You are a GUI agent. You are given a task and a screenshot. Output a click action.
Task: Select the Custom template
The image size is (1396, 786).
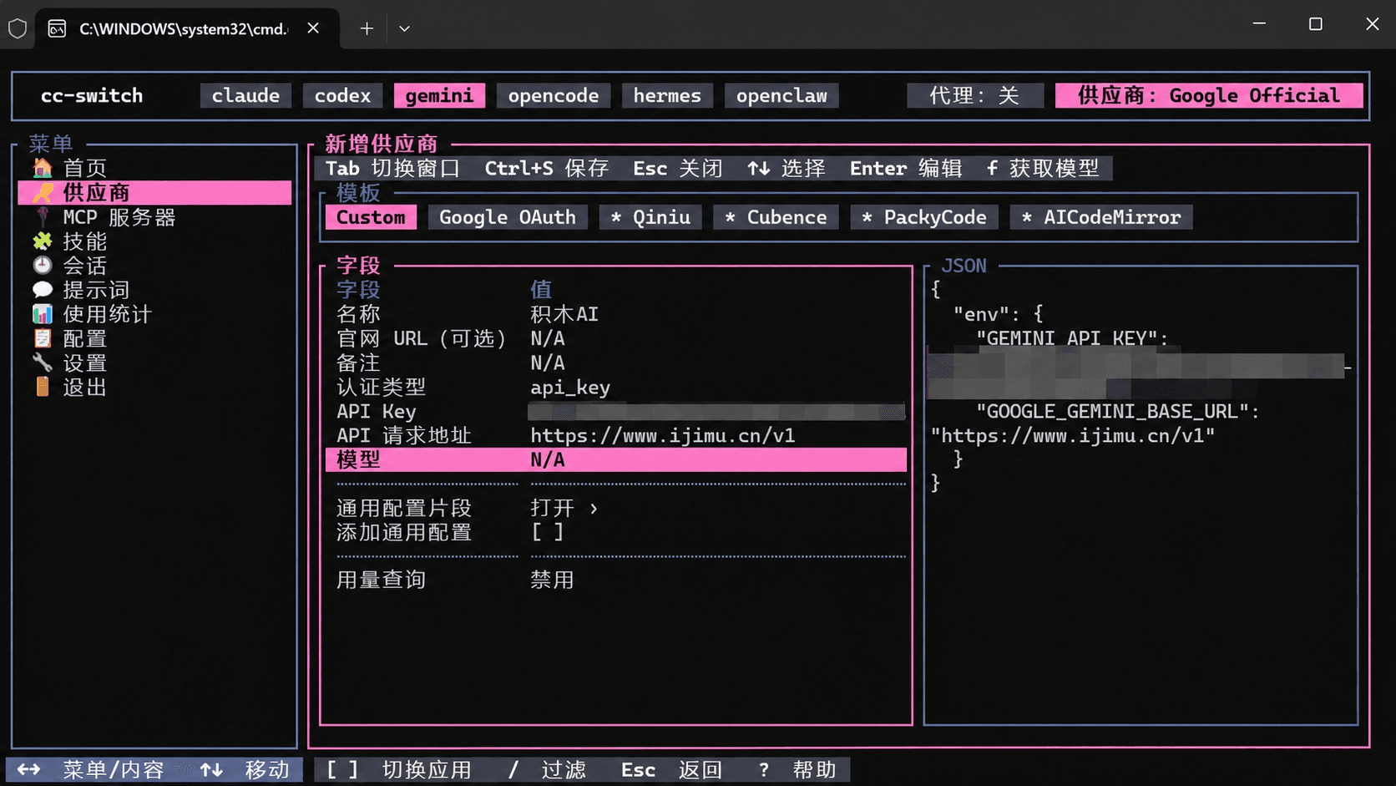click(371, 217)
